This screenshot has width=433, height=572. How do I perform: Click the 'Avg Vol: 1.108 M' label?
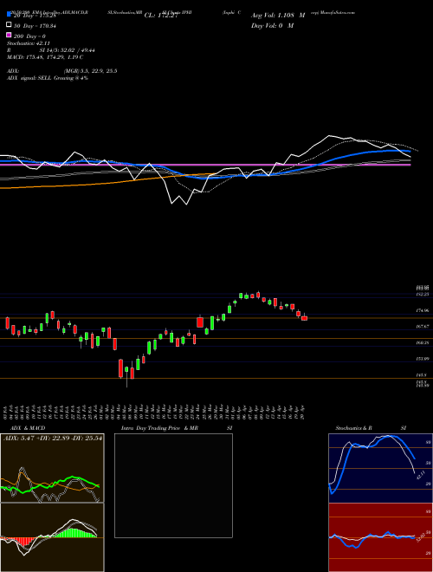point(278,16)
